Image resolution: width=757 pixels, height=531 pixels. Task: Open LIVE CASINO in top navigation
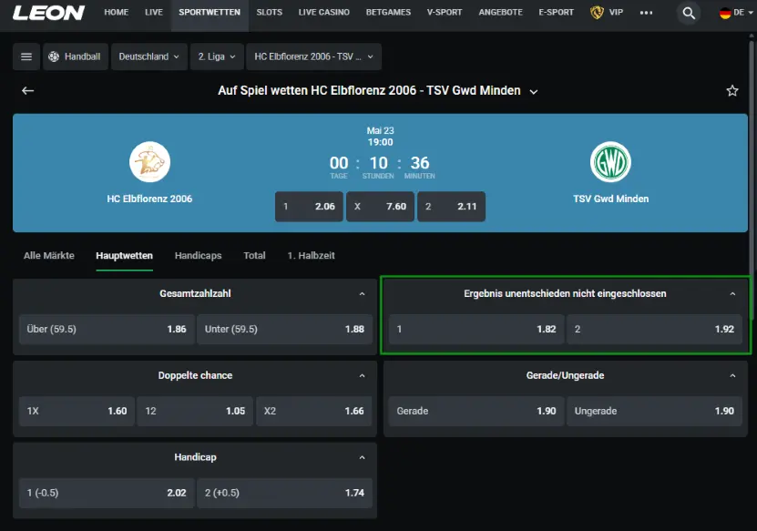pos(324,12)
